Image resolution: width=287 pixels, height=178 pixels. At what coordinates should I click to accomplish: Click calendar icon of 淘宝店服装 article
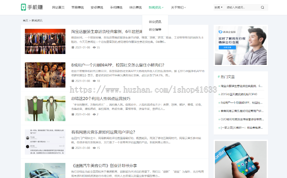73,47
